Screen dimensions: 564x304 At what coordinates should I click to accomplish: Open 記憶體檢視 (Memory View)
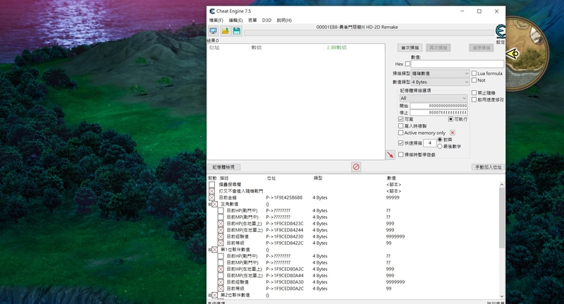click(223, 167)
